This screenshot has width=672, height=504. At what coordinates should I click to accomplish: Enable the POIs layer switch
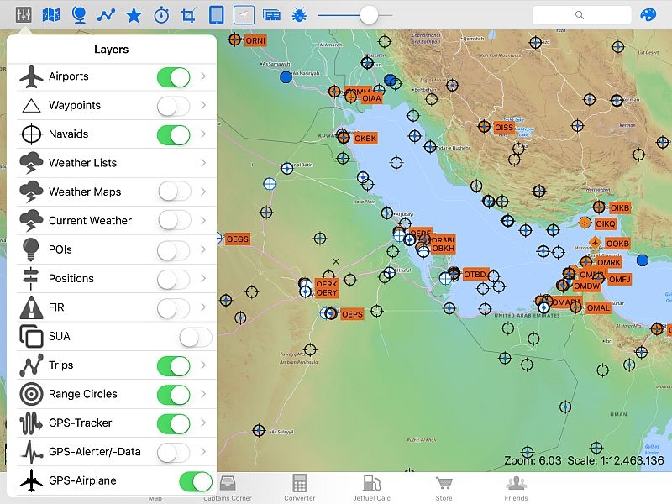(x=174, y=250)
